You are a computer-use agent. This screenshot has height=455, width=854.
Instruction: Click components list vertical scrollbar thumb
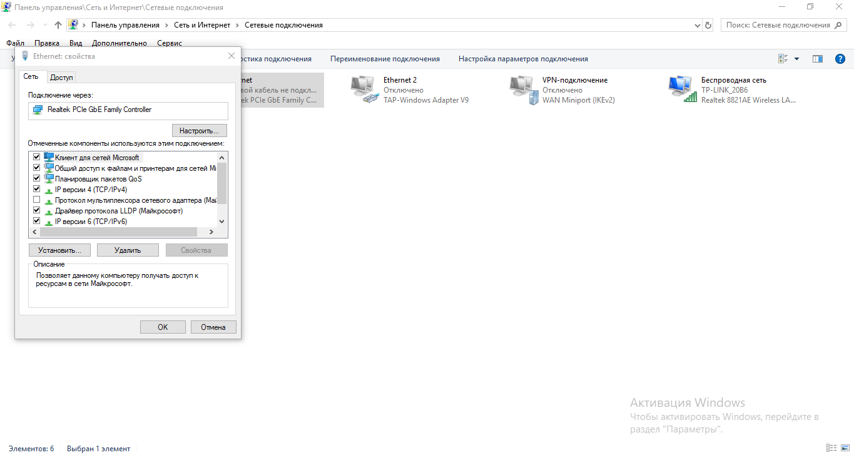(221, 183)
